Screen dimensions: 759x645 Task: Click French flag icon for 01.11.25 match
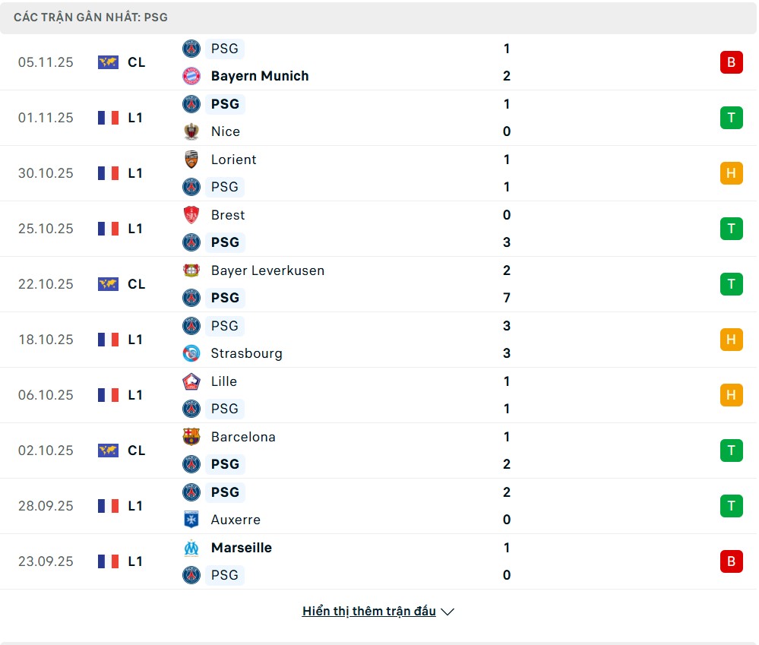click(x=108, y=118)
